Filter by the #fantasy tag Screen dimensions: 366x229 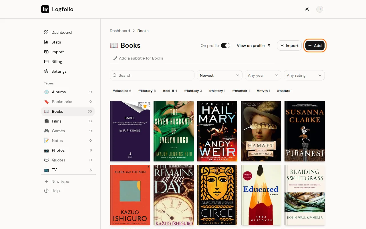(193, 91)
